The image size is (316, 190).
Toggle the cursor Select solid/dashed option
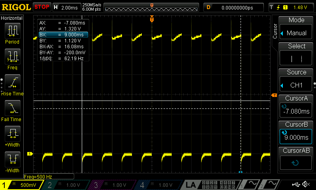pyautogui.click(x=296, y=59)
